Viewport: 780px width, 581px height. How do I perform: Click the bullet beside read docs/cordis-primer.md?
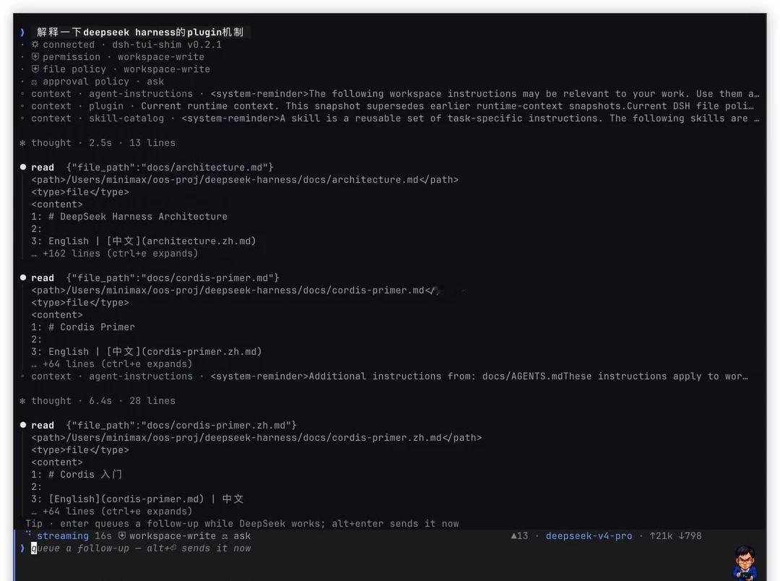tap(23, 277)
